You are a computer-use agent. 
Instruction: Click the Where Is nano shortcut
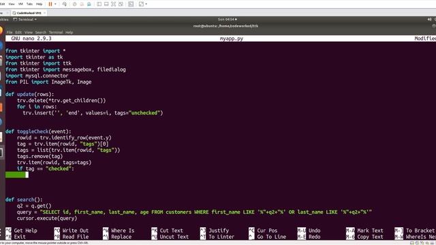point(119,231)
